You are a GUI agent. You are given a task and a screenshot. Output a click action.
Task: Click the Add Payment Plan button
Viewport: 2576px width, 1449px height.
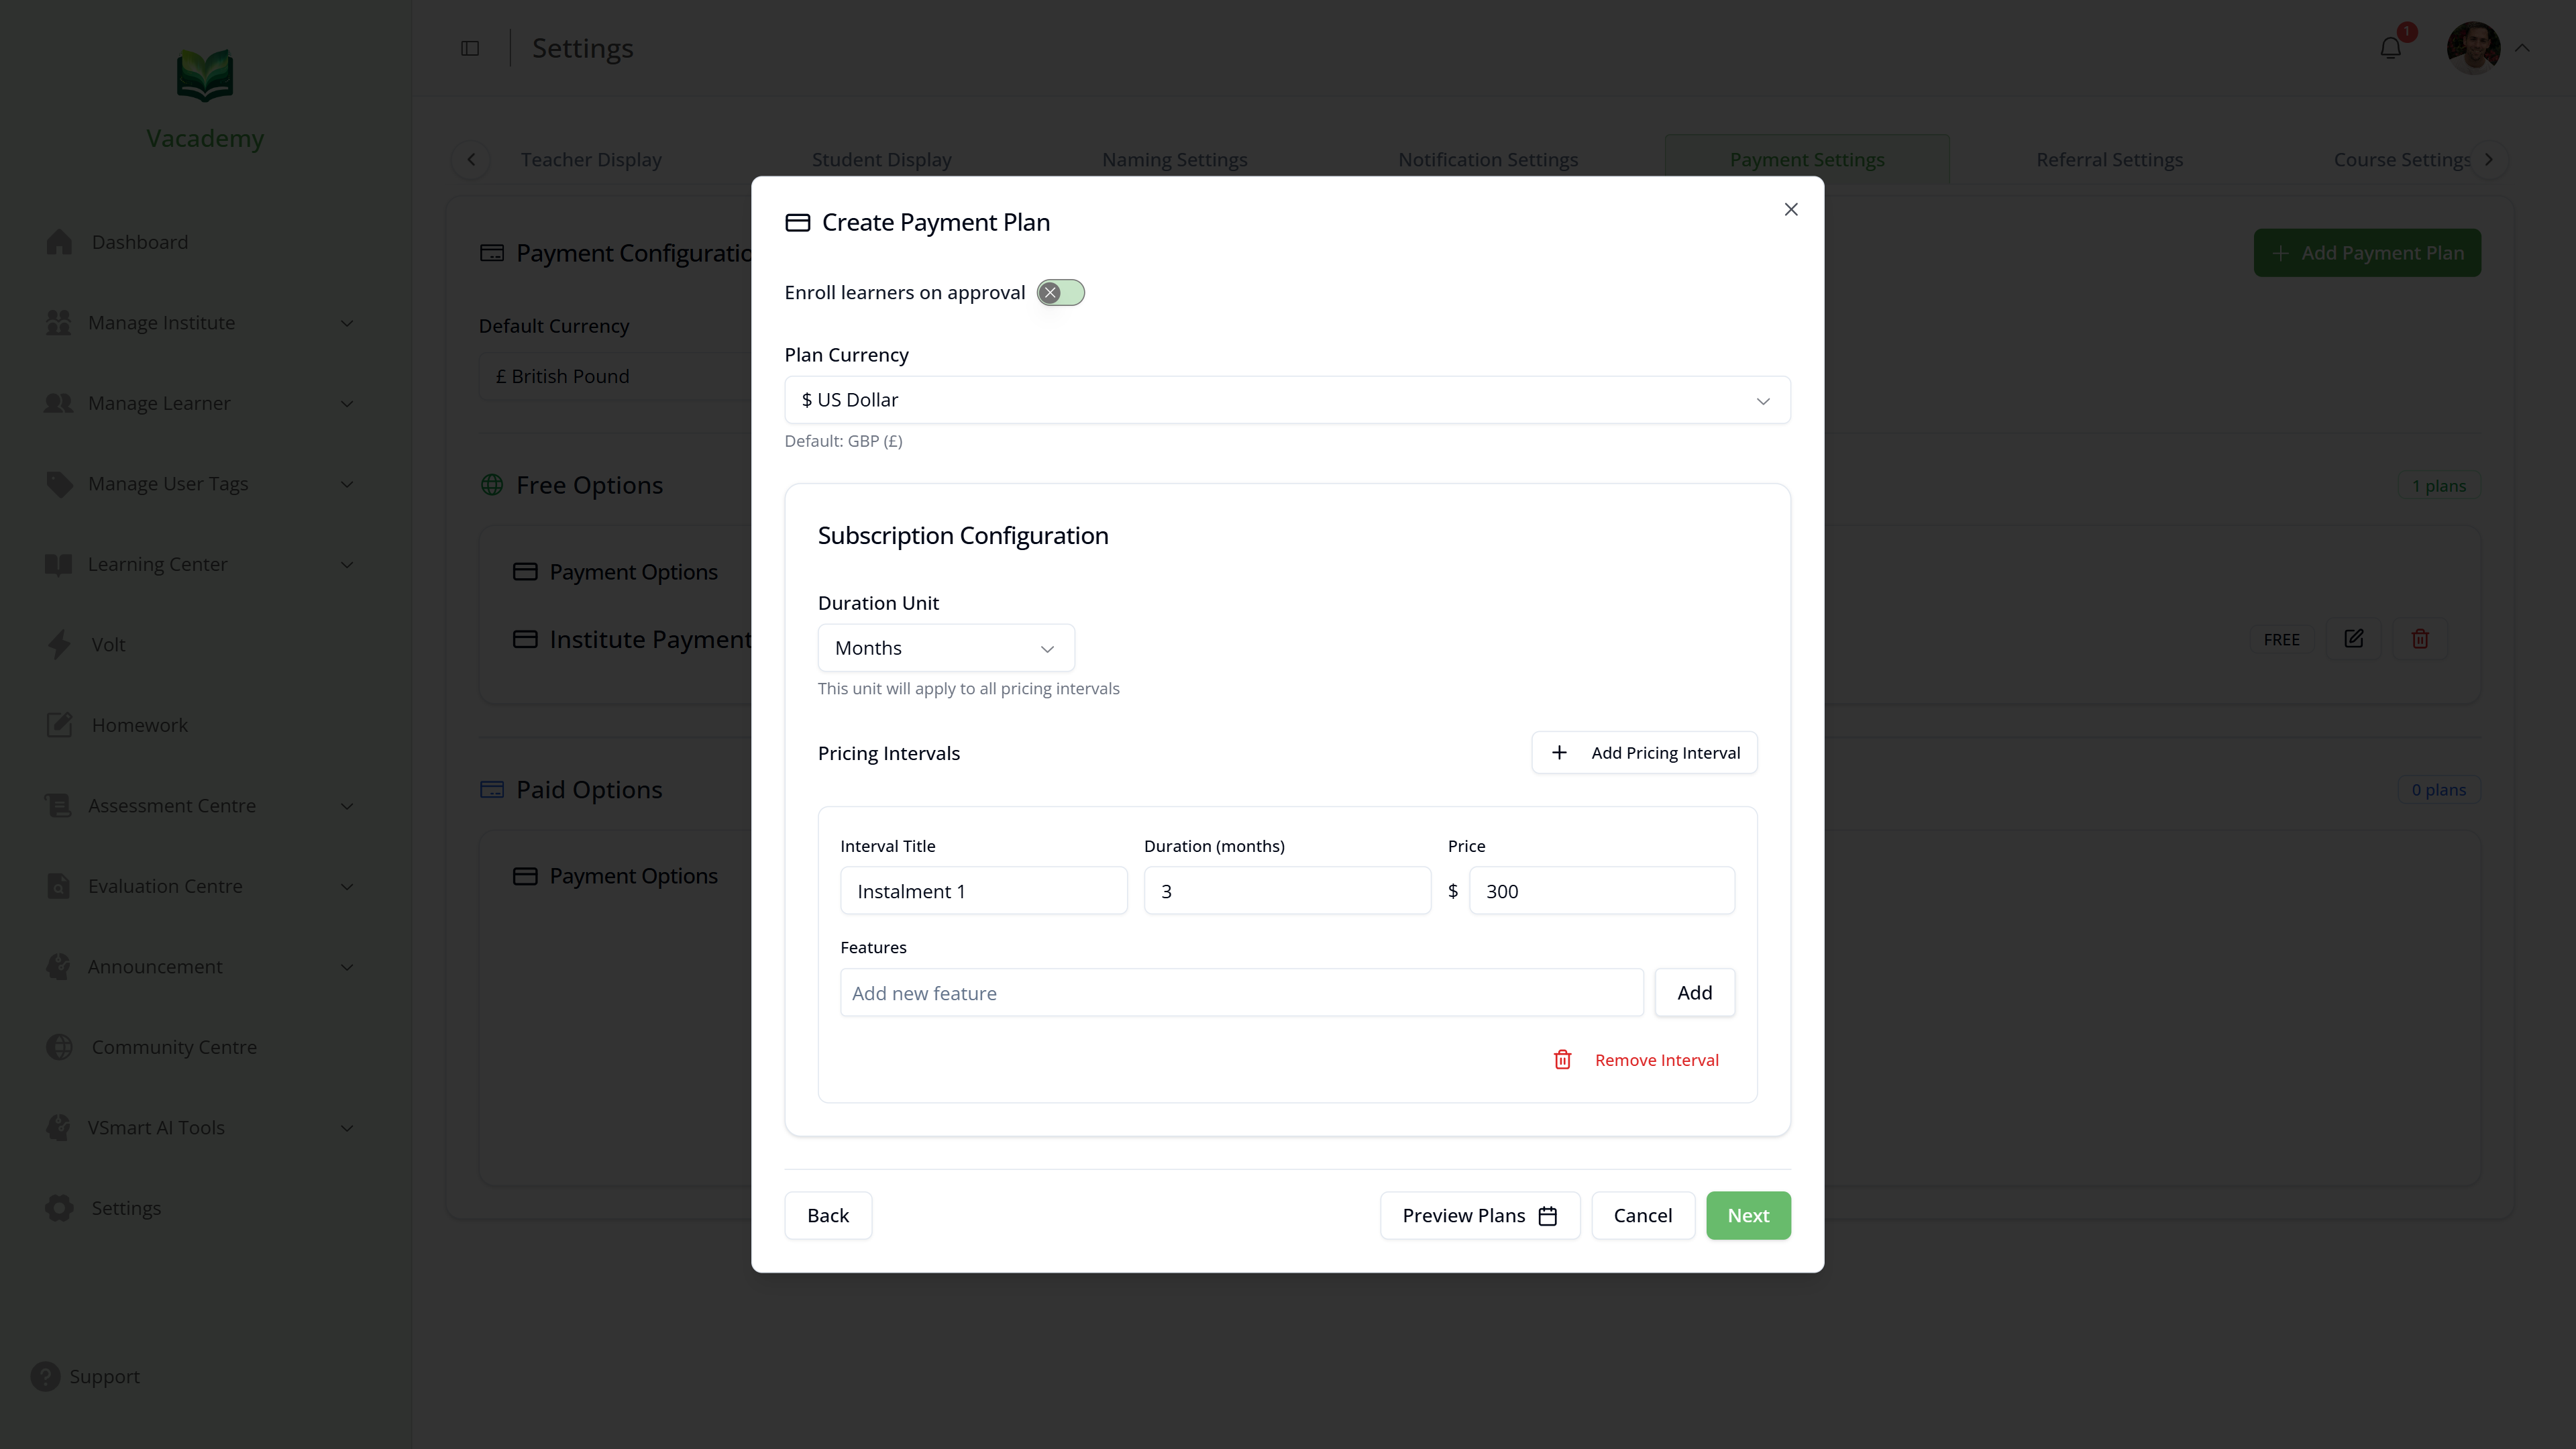coord(2366,253)
